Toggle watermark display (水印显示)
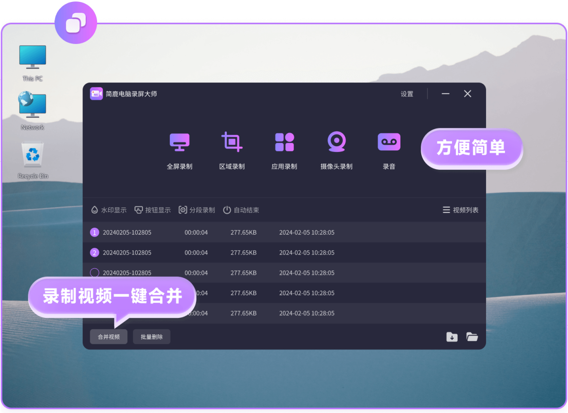 click(109, 210)
